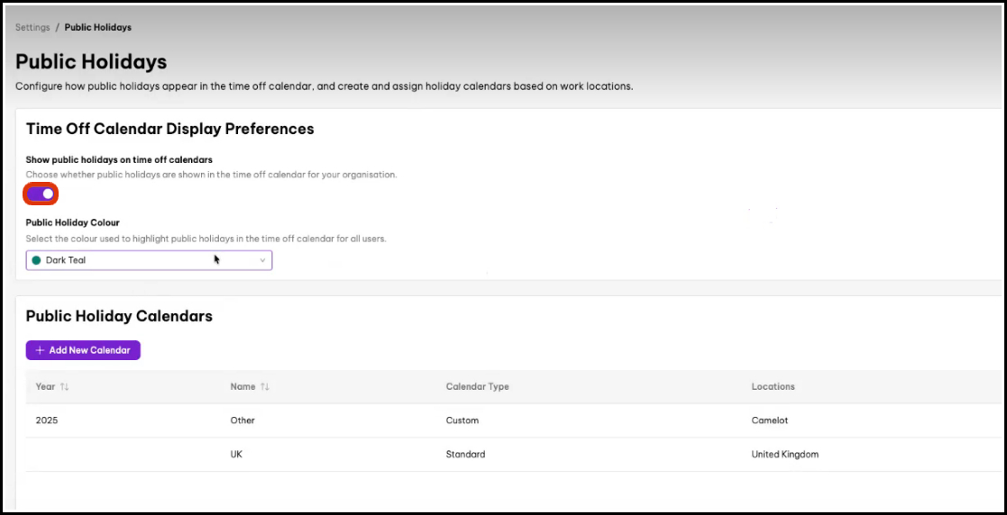Click the United Kingdom location cell
1007x515 pixels.
point(784,455)
